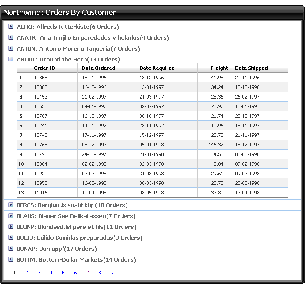308x293 pixels.
Task: Open the last page, page 9
Action: pyautogui.click(x=112, y=273)
